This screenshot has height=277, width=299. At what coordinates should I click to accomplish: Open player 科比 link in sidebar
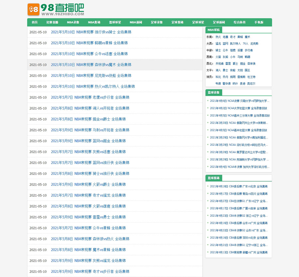click(218, 77)
